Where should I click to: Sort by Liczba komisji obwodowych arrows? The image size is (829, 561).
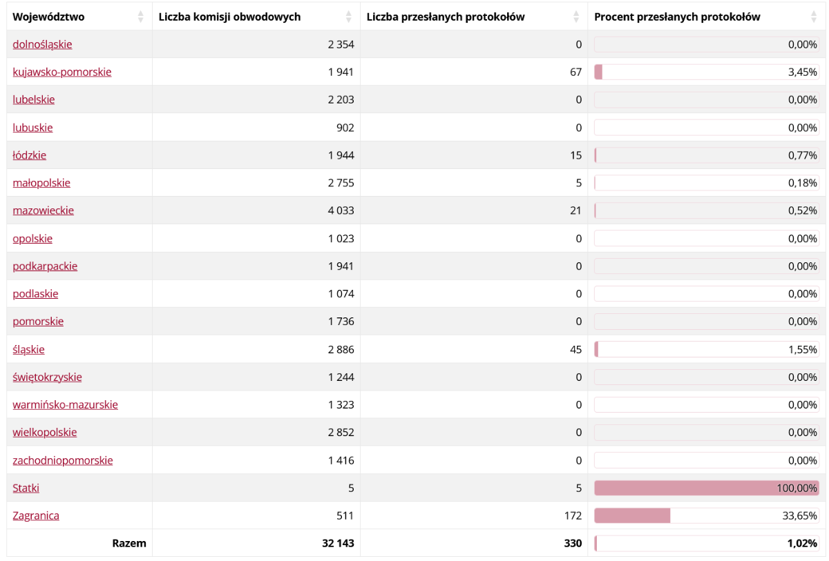click(348, 17)
